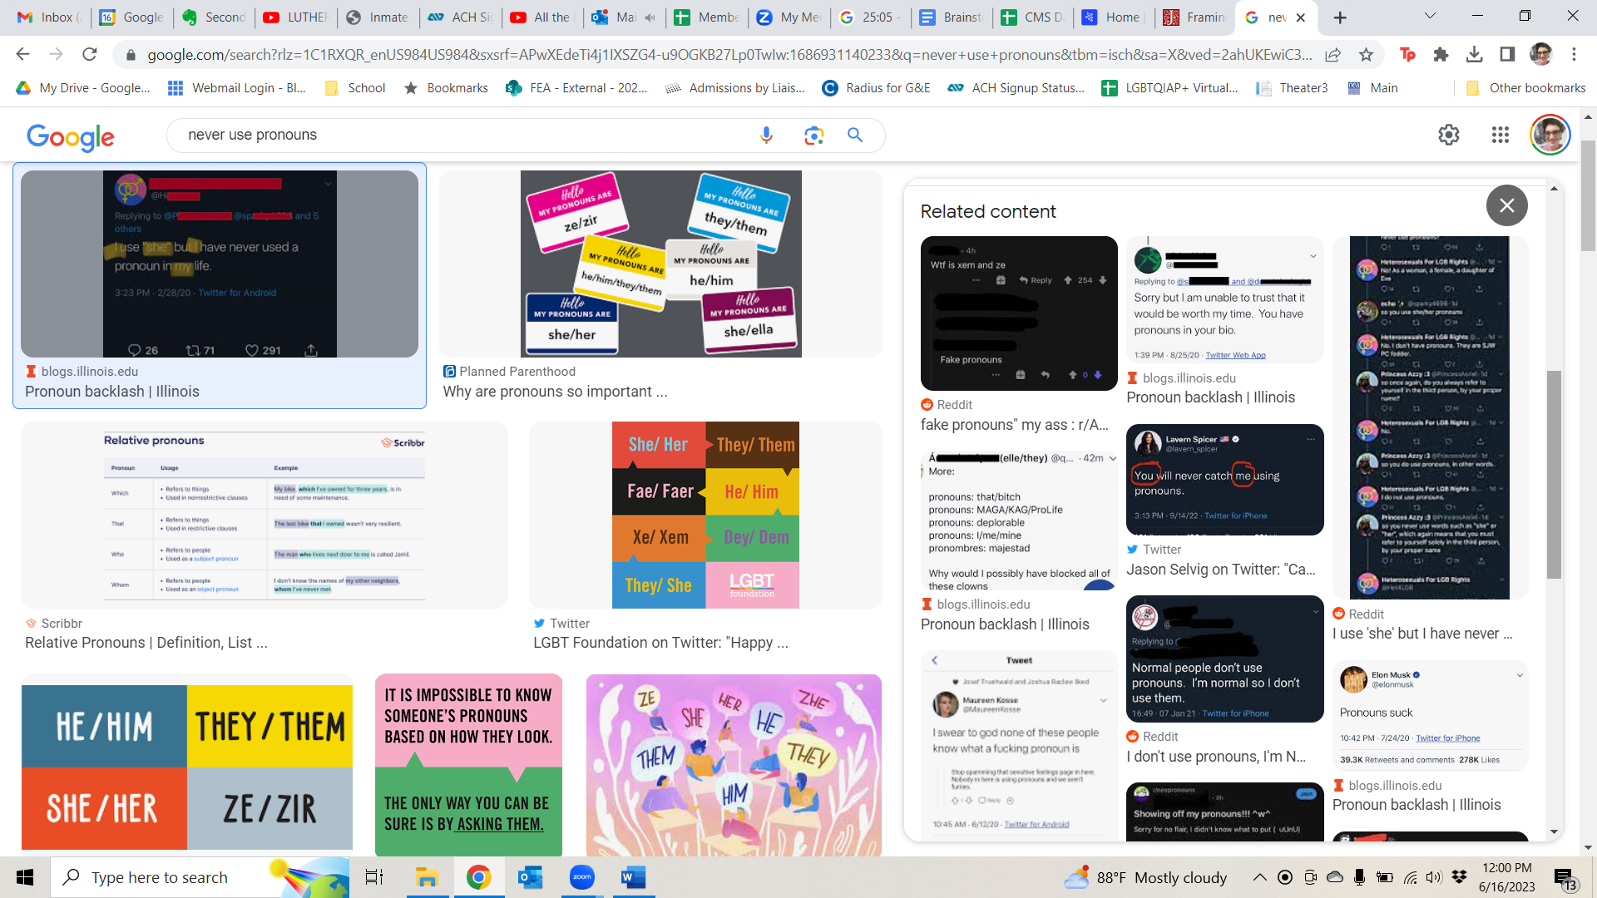Screen dimensions: 1597x898
Task: Bookmark this page with star icon
Action: click(1366, 55)
